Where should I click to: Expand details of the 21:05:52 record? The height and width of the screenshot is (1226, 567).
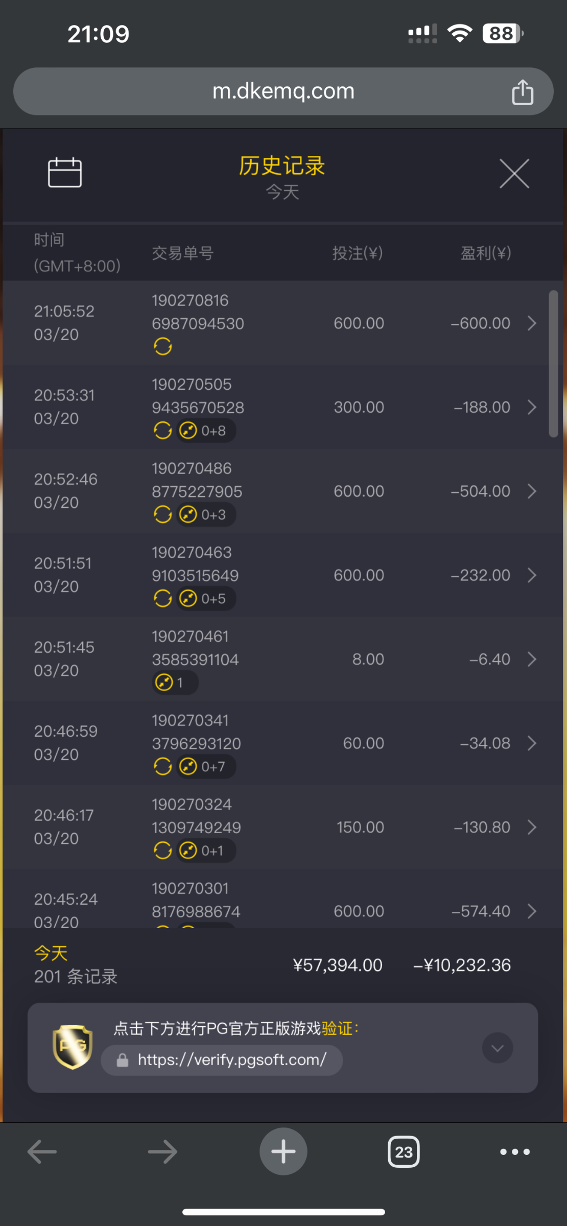point(532,323)
